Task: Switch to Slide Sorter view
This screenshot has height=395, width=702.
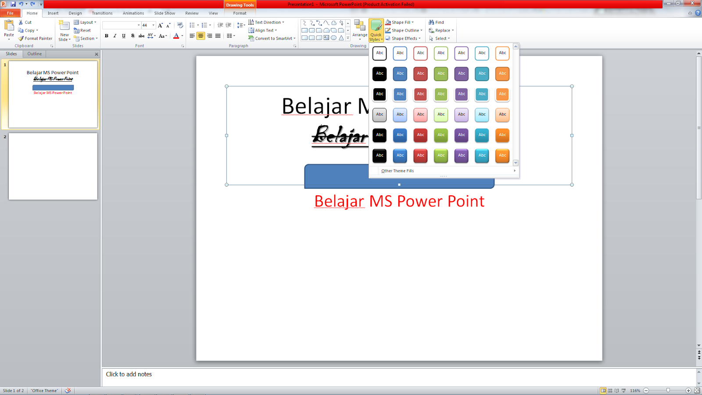Action: [x=610, y=391]
